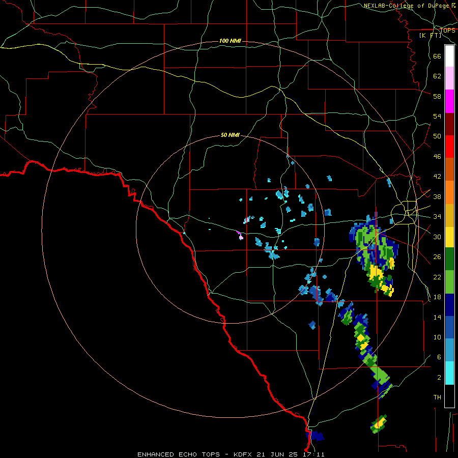Click the navy echo blob at bottom border
Image resolution: width=458 pixels, height=458 pixels.
(x=315, y=436)
